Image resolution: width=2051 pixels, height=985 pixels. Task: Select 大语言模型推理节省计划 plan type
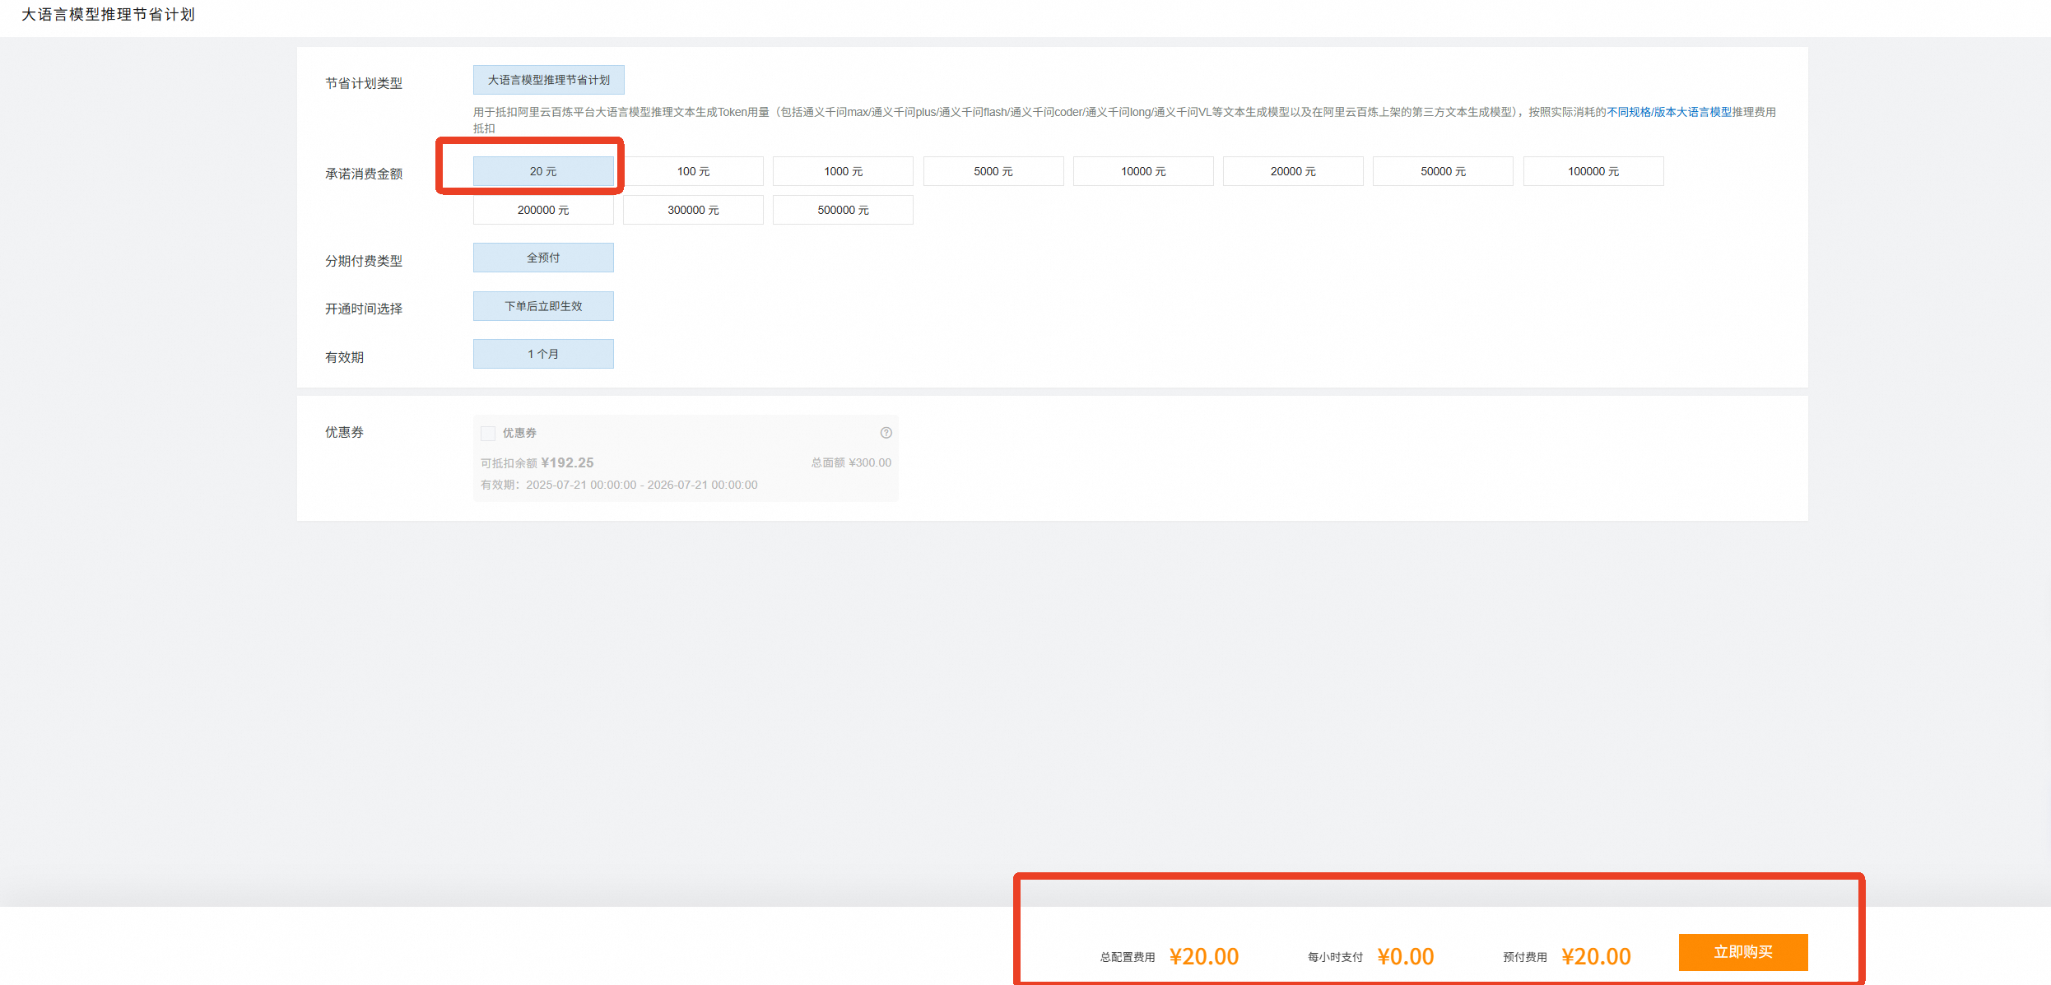coord(548,80)
